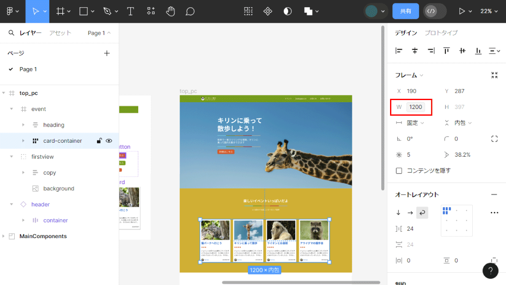The image size is (506, 285).
Task: Select the Text tool in toolbar
Action: pyautogui.click(x=131, y=11)
